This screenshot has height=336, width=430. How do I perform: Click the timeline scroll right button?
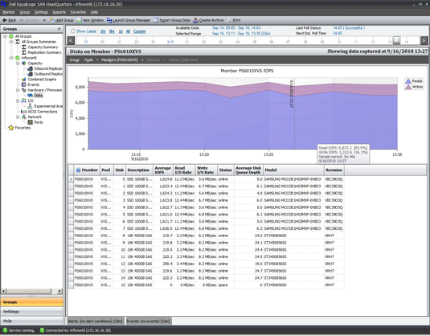[424, 41]
